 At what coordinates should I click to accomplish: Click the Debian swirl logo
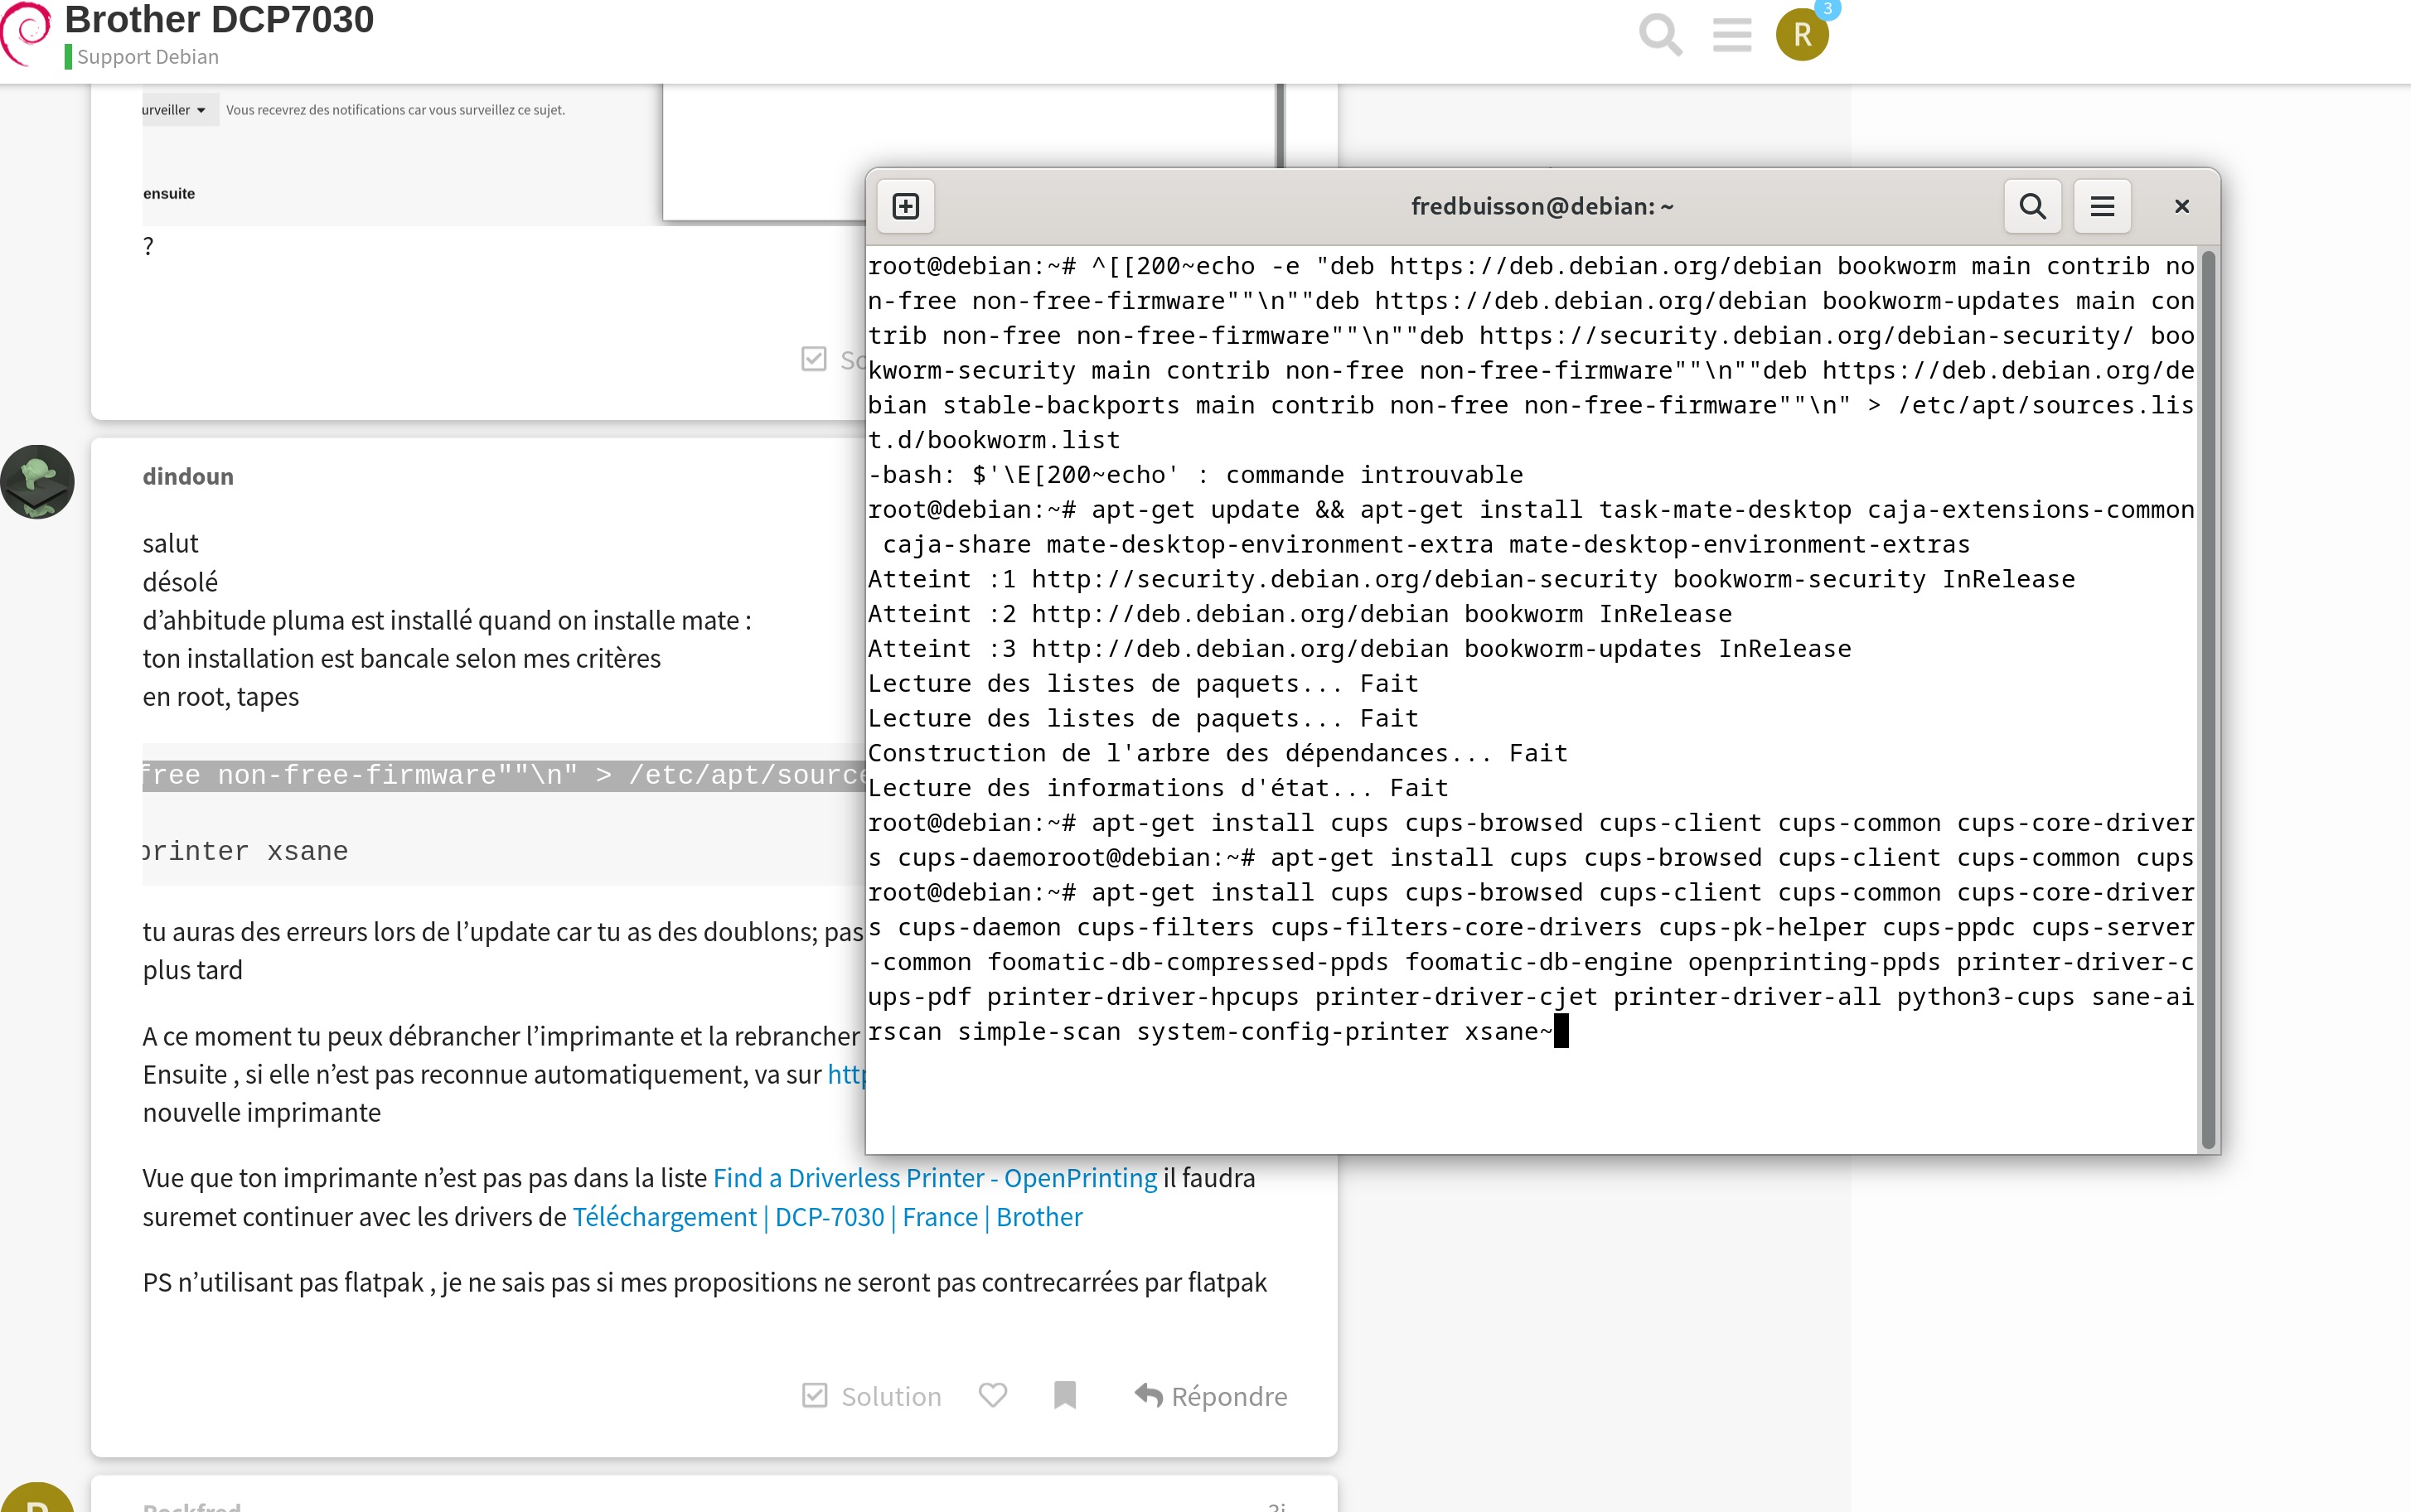click(26, 34)
